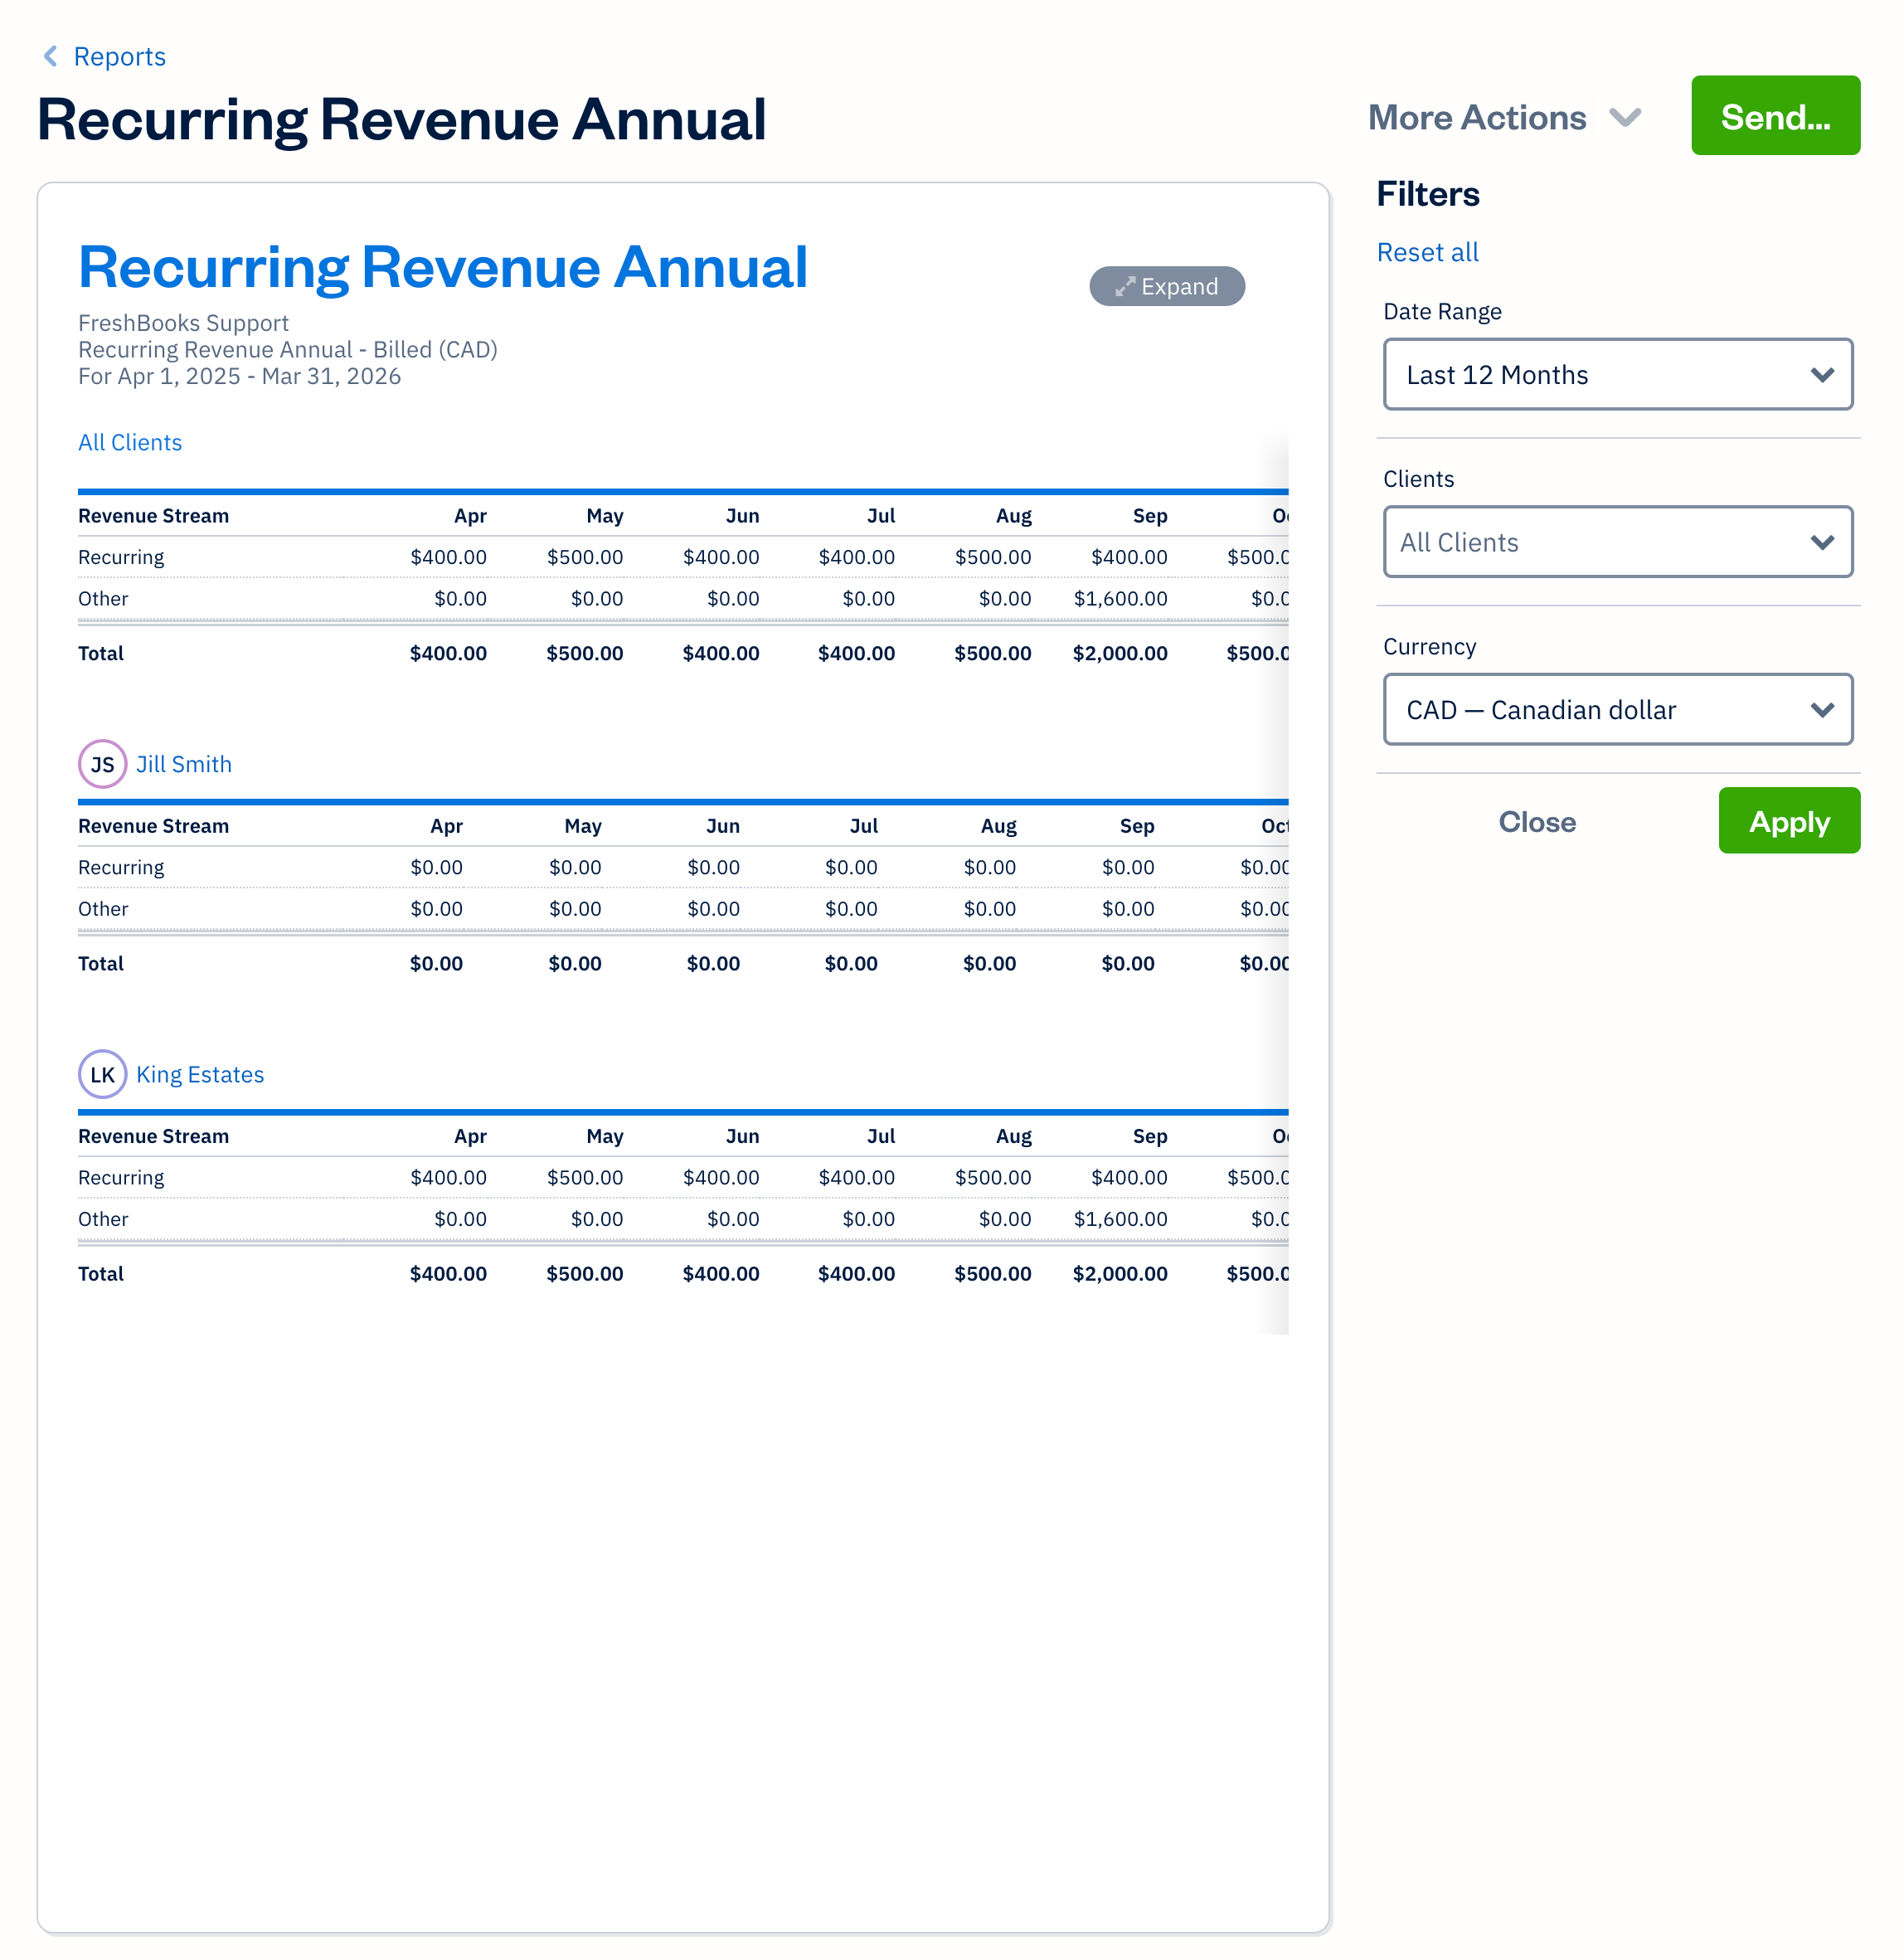The image size is (1904, 1960).
Task: Click the All Clients section heading
Action: 129,442
